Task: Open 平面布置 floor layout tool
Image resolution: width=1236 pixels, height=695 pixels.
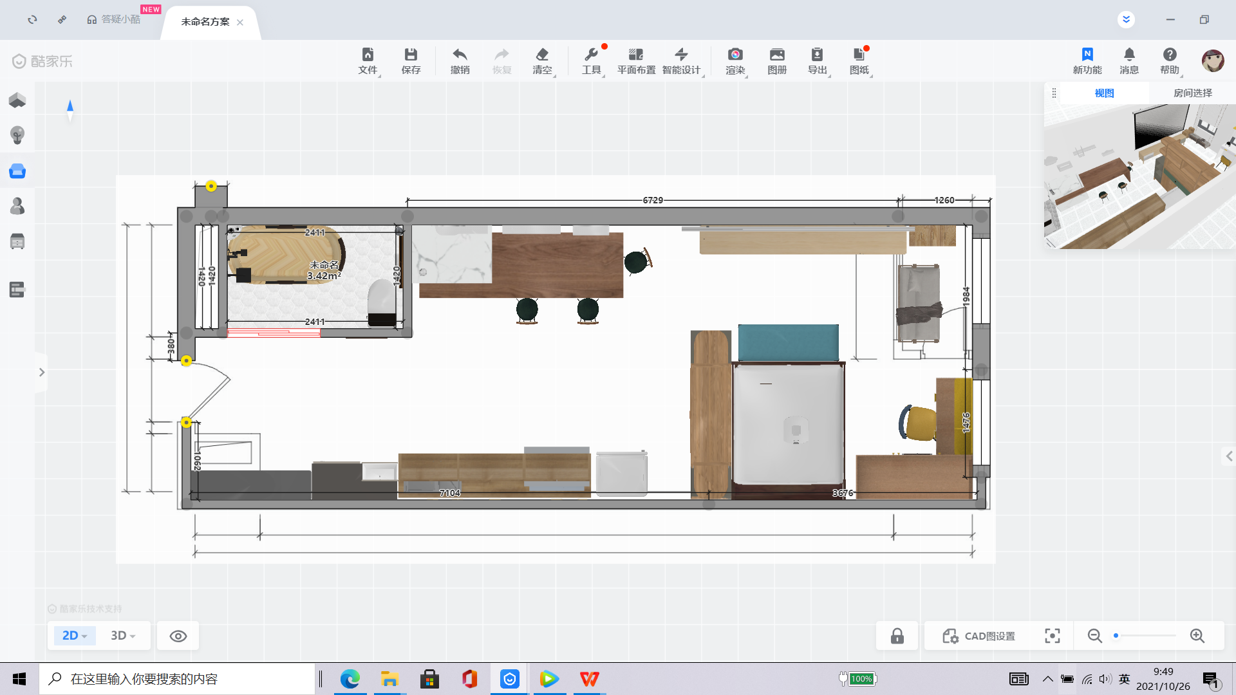Action: coord(636,61)
